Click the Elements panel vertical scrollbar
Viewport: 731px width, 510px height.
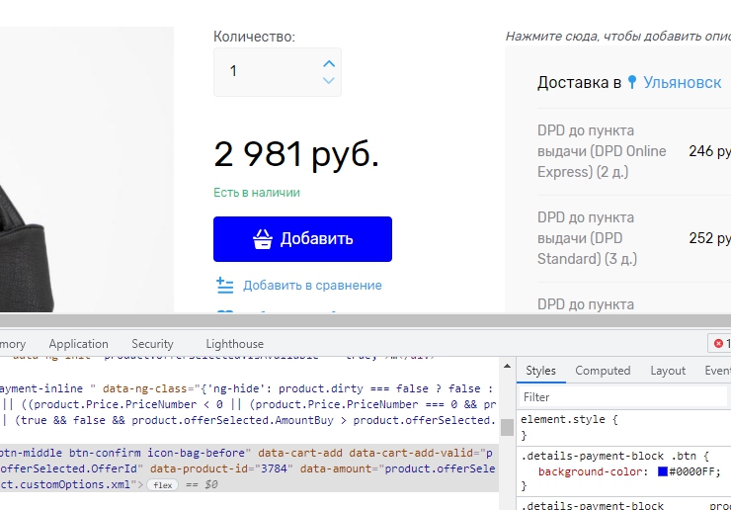(507, 427)
